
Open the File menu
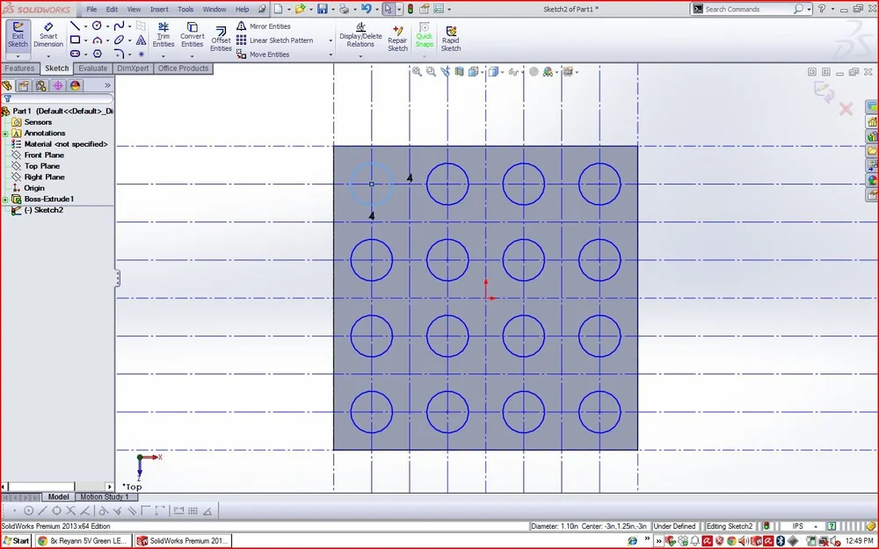click(91, 9)
